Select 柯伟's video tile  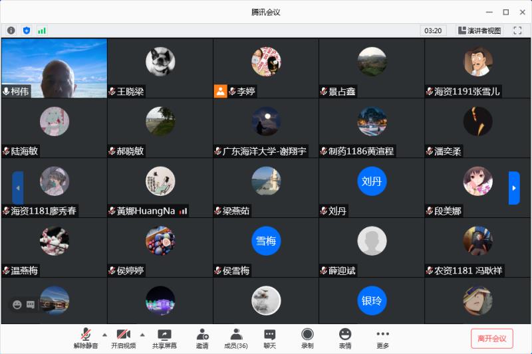coord(54,68)
